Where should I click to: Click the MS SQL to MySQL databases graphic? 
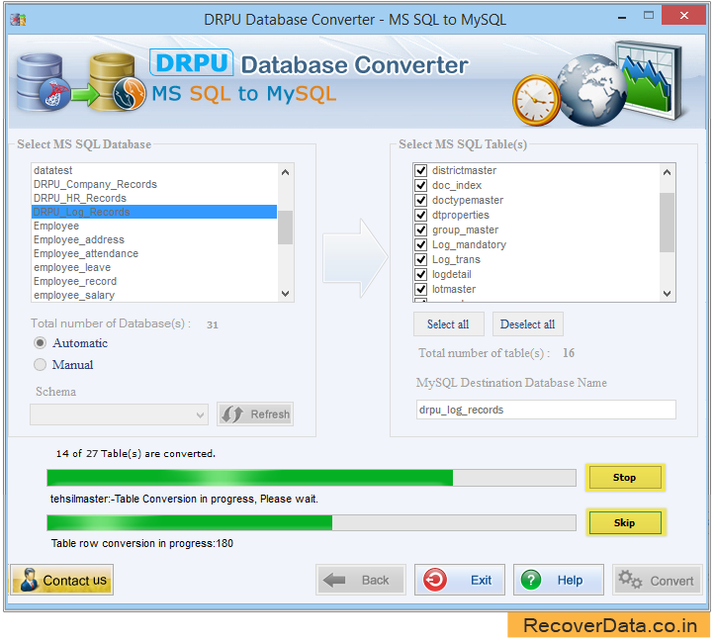pyautogui.click(x=81, y=82)
